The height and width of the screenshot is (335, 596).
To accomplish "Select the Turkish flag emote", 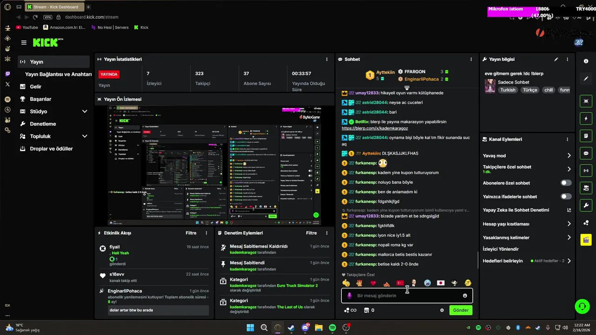I will point(400,283).
